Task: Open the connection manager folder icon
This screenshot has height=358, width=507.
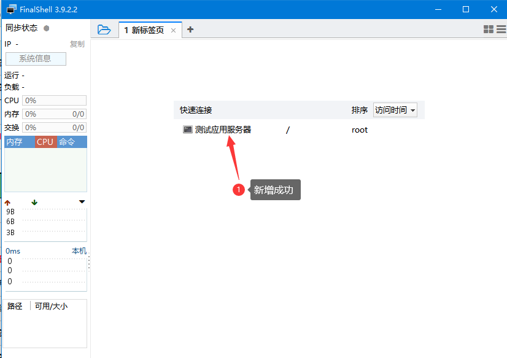Action: [104, 29]
